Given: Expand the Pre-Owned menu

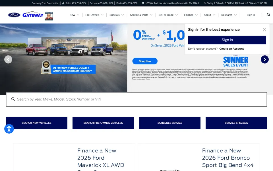Looking at the screenshot, I should coord(94,15).
